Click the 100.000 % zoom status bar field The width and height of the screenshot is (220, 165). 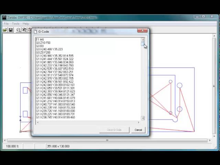(12, 146)
